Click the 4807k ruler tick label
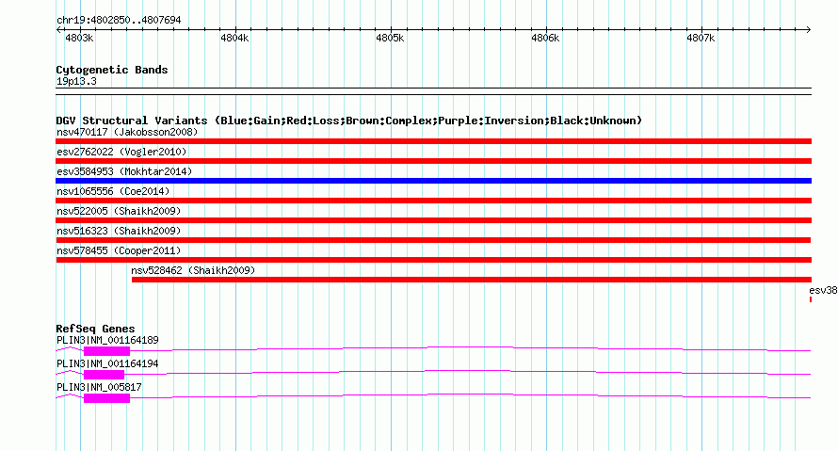This screenshot has width=838, height=451. click(701, 38)
